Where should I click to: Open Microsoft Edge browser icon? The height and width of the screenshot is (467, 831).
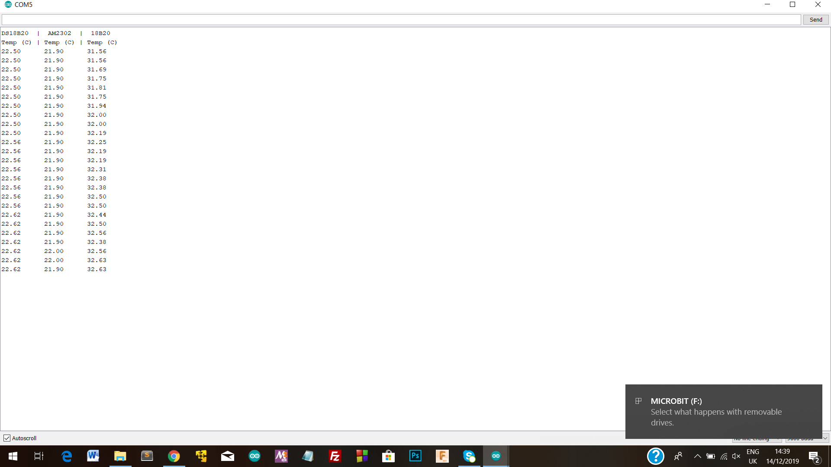click(x=66, y=456)
